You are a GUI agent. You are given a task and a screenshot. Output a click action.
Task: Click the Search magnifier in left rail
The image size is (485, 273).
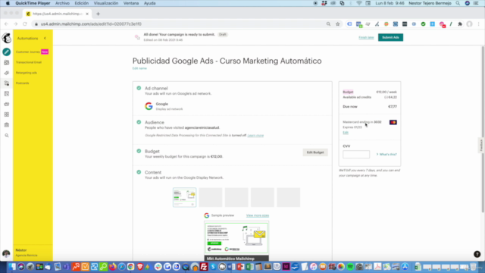(x=7, y=135)
